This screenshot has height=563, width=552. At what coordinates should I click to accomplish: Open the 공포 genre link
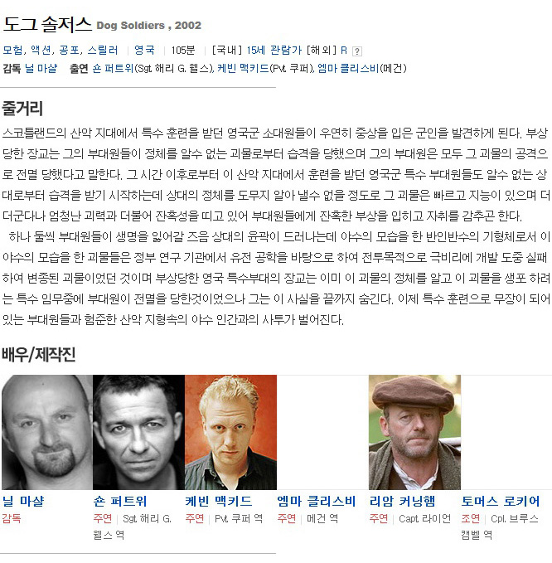[x=70, y=50]
